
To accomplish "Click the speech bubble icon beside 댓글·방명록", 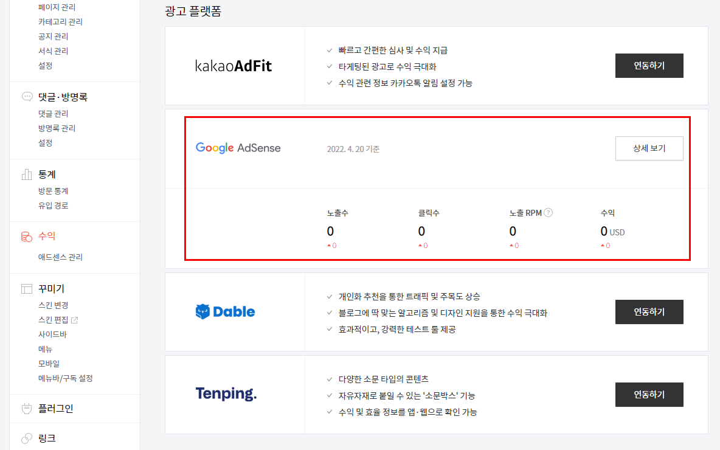I will (x=27, y=97).
